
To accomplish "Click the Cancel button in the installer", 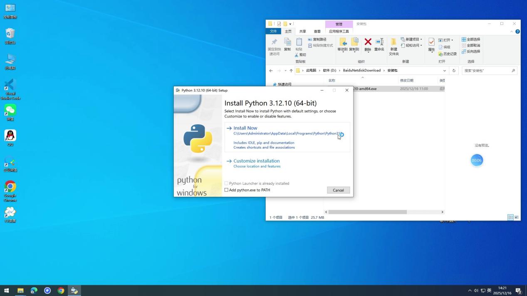I will pos(338,190).
